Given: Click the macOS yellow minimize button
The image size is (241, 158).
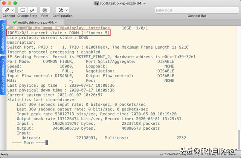Looking at the screenshot, I should coord(9,3).
